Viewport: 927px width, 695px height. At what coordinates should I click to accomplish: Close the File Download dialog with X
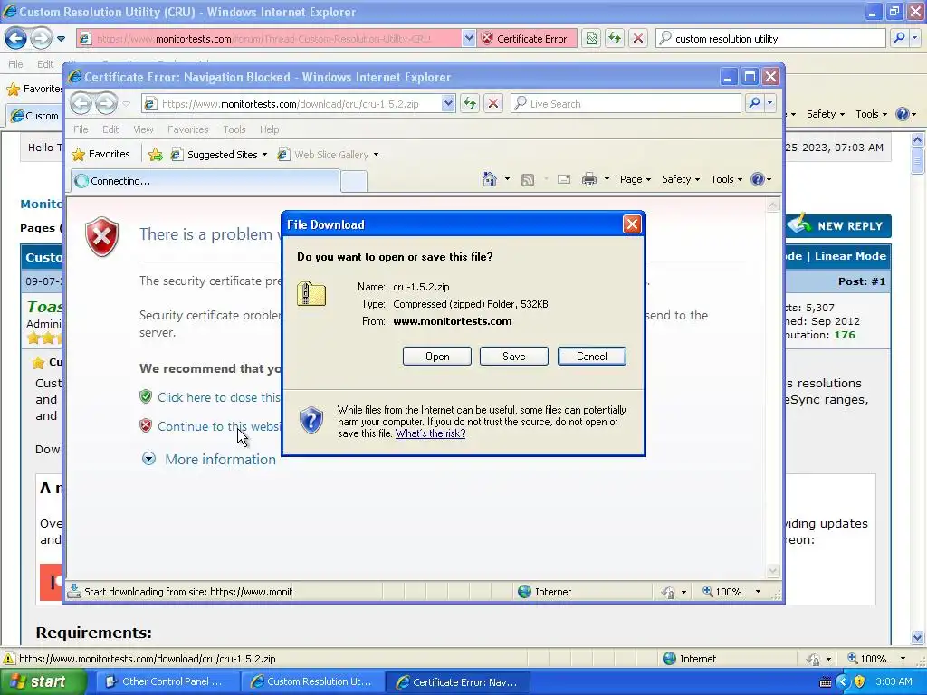[632, 224]
